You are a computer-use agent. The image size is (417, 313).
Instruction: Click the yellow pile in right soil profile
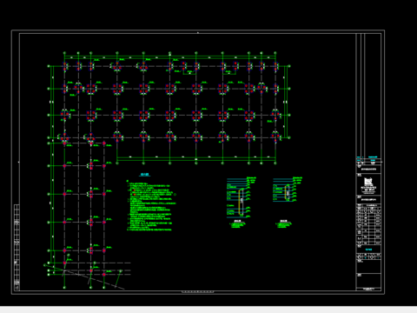pyautogui.click(x=287, y=192)
